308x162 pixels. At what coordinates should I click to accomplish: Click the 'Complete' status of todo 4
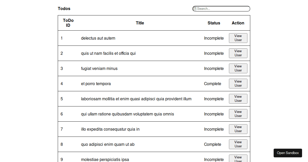coord(213,84)
